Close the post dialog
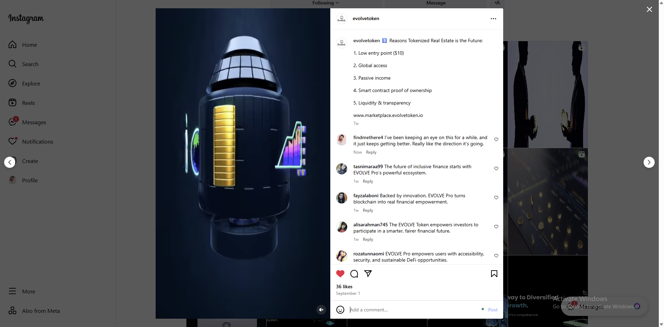Viewport: 664px width, 327px height. point(649,9)
